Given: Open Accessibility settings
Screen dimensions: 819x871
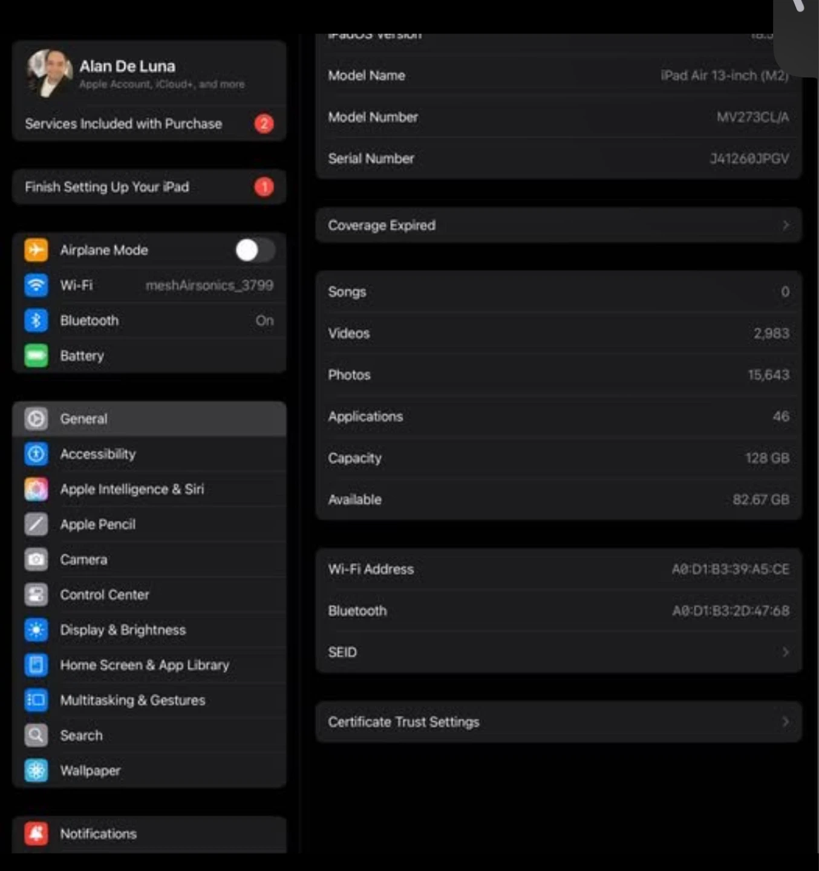Looking at the screenshot, I should click(149, 454).
